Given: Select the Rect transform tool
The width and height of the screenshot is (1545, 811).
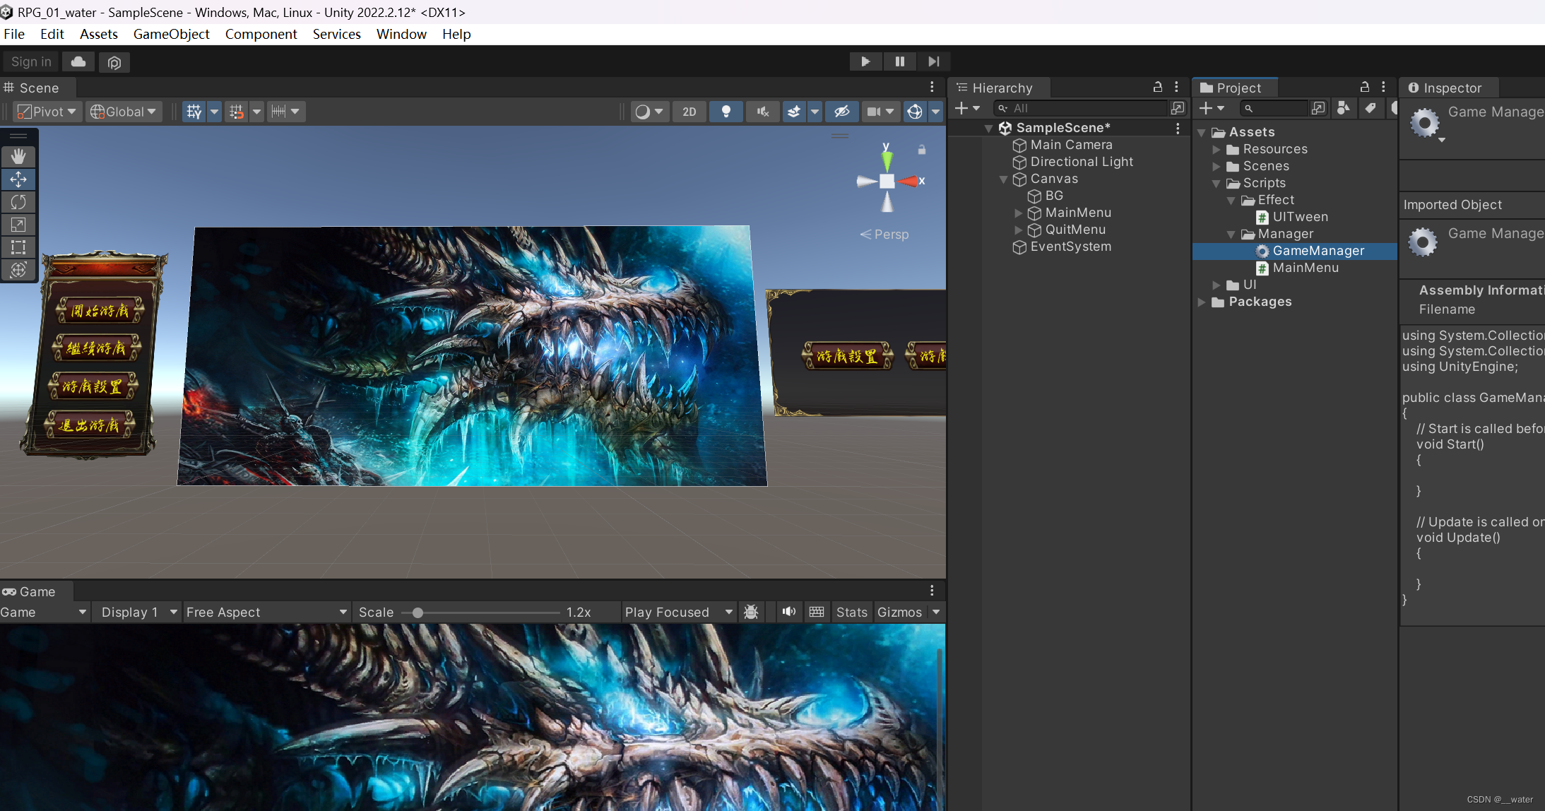Looking at the screenshot, I should tap(18, 247).
